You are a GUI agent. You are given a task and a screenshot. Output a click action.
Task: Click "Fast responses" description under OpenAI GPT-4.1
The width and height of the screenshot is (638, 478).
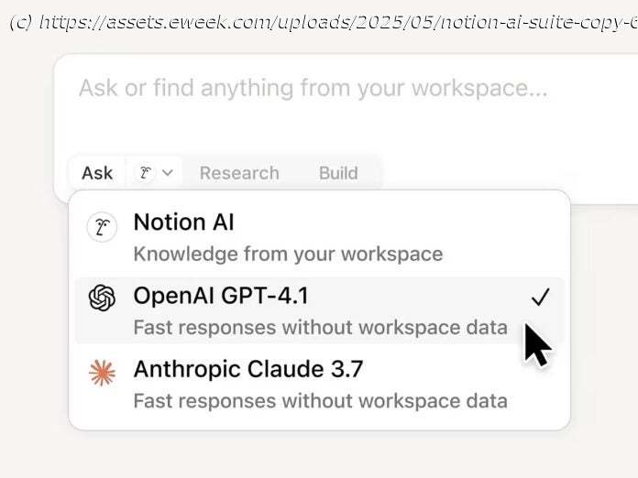(320, 327)
